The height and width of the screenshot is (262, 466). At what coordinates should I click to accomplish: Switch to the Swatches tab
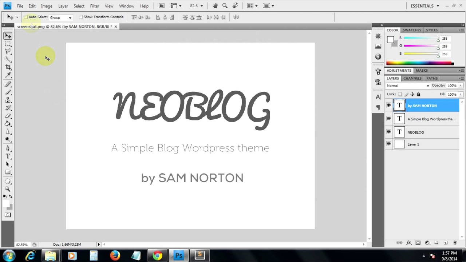pyautogui.click(x=412, y=30)
